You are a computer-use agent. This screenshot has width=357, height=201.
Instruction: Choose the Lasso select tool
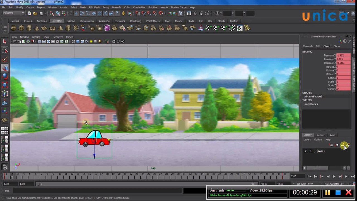point(5,51)
